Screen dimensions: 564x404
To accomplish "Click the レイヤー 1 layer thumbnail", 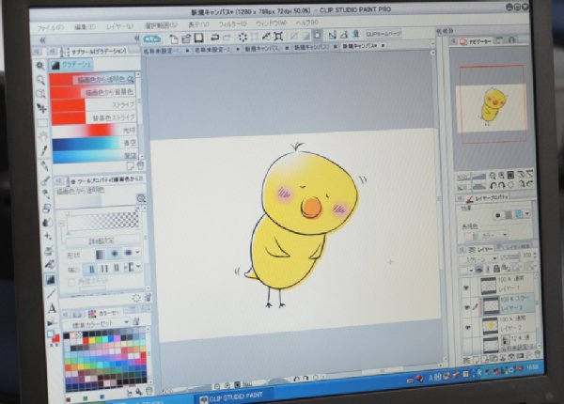I will pos(488,286).
